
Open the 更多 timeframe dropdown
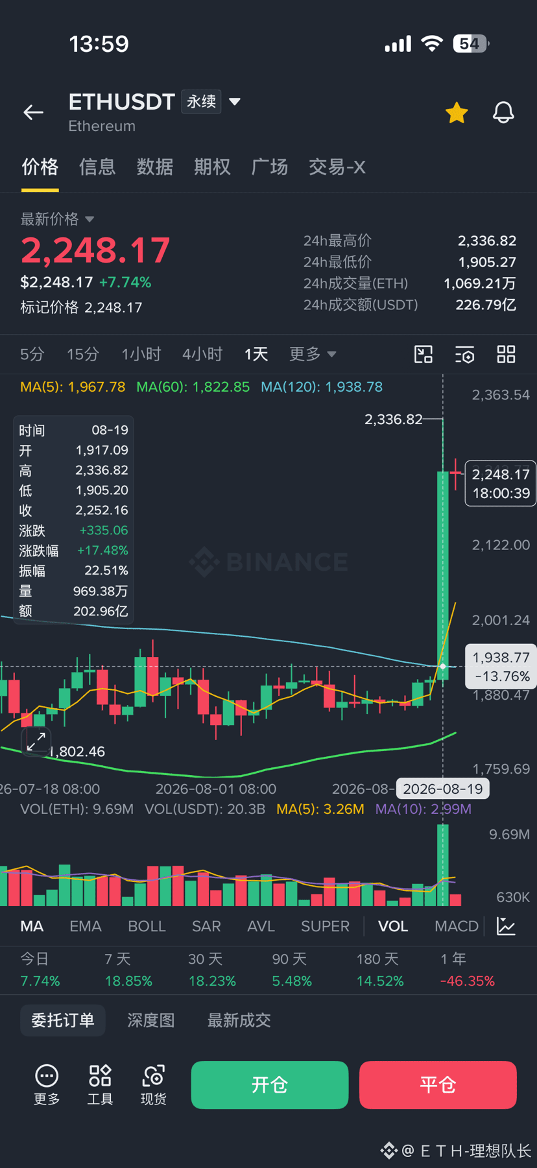click(x=312, y=354)
